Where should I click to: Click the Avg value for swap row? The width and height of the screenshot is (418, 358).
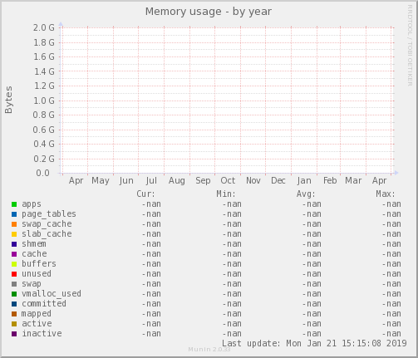[x=312, y=284]
